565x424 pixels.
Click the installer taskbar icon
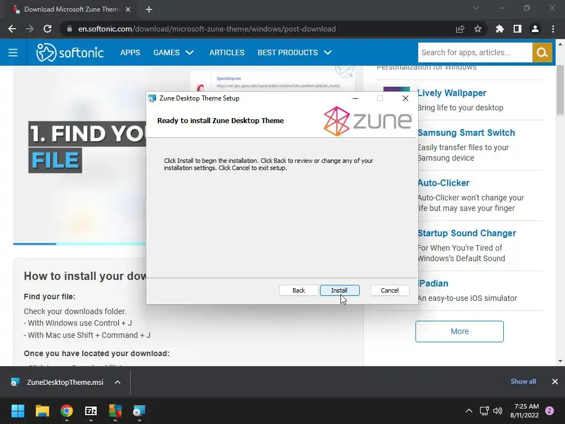point(139,411)
